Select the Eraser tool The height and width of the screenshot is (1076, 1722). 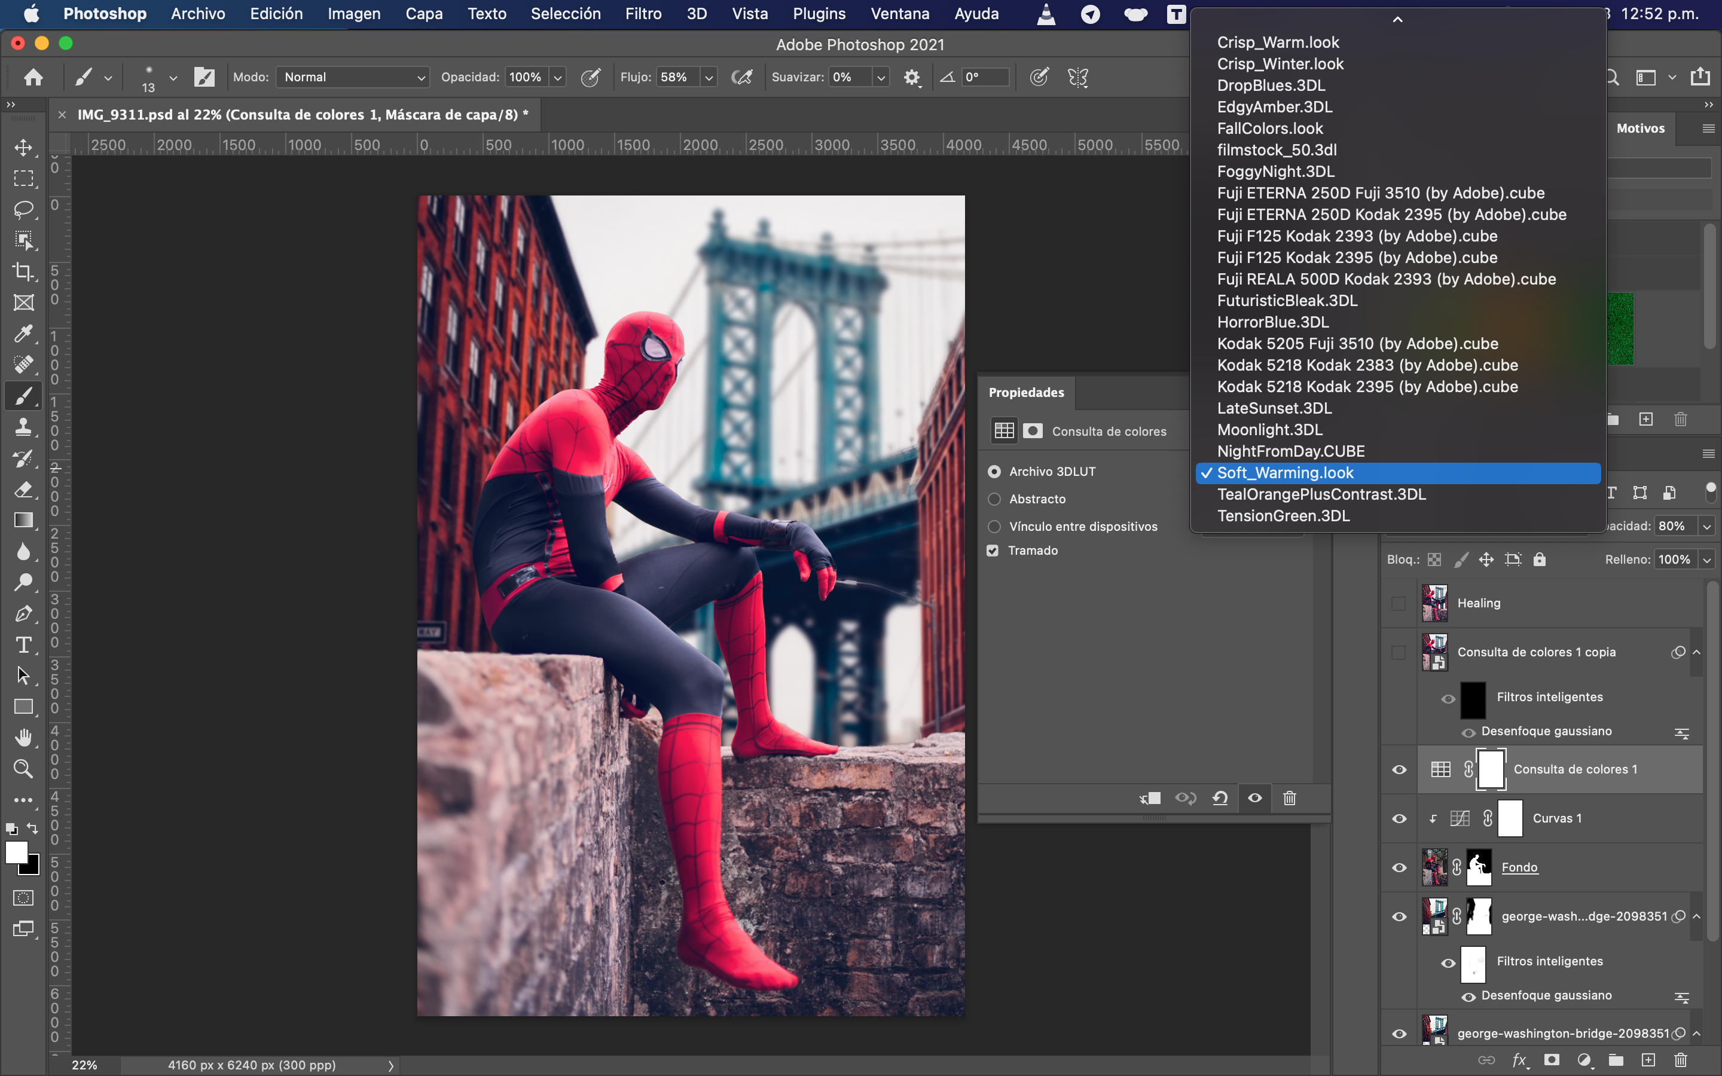tap(23, 490)
